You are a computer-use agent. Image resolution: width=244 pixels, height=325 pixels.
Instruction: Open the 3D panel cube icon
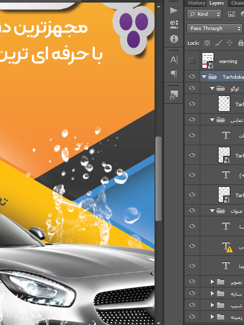174,24
